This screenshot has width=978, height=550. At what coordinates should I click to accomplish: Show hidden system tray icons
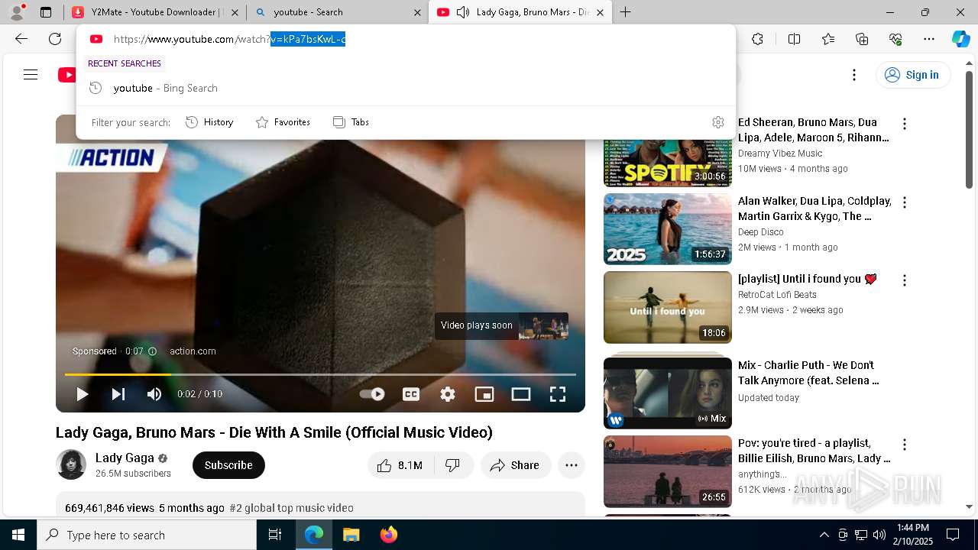[x=824, y=535]
